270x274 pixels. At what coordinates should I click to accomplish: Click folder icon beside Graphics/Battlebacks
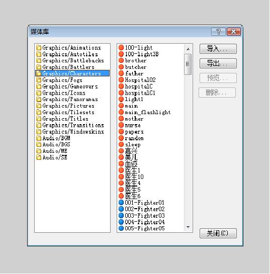(x=39, y=61)
